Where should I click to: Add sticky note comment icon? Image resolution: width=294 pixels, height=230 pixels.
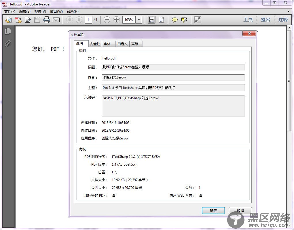tap(175, 20)
